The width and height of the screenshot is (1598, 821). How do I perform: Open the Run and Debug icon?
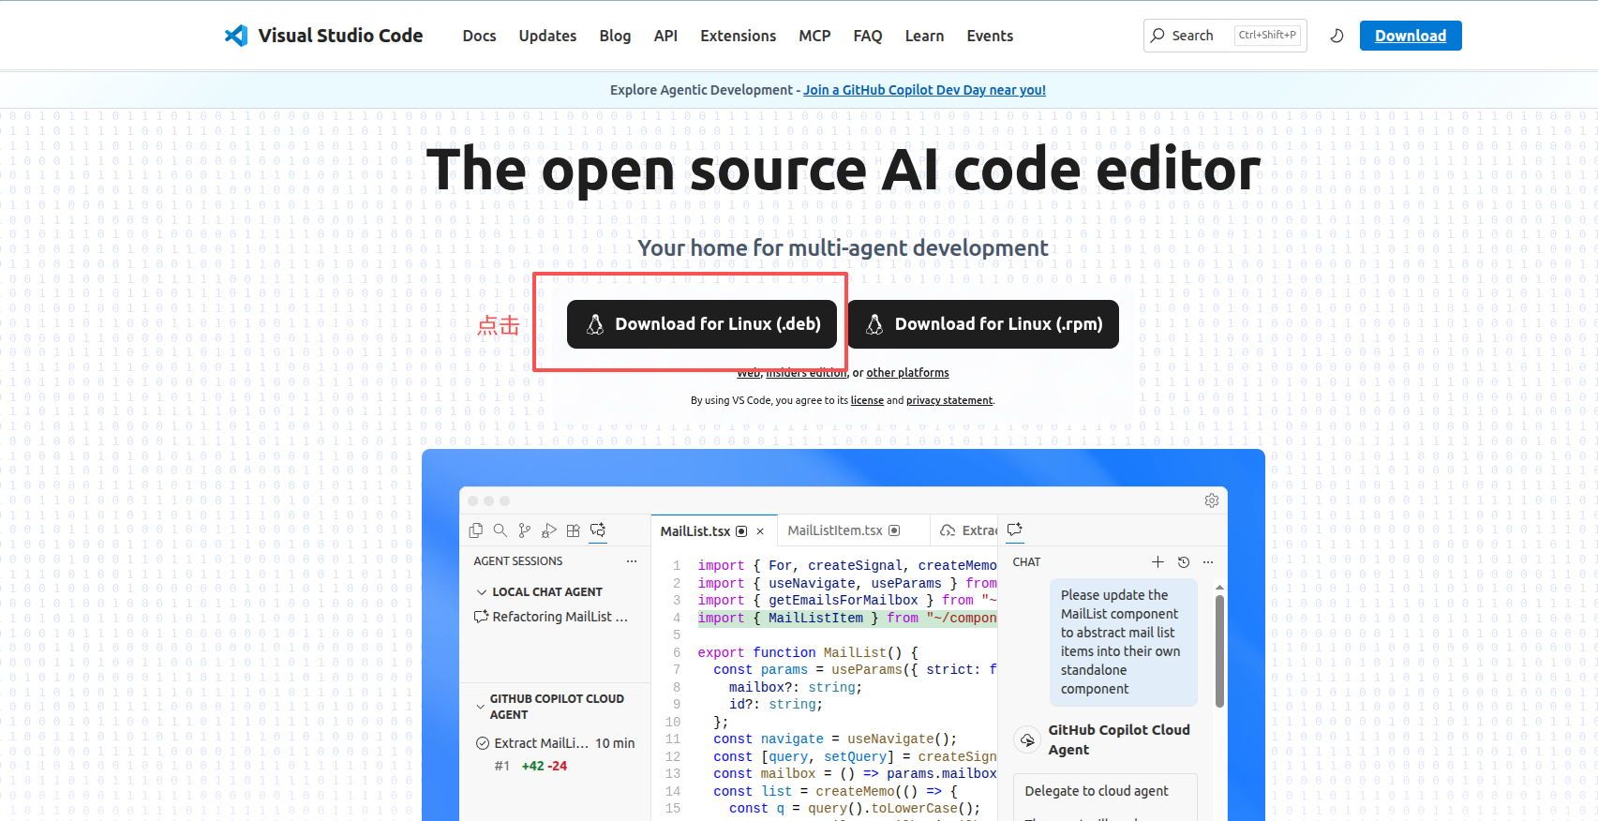point(549,530)
